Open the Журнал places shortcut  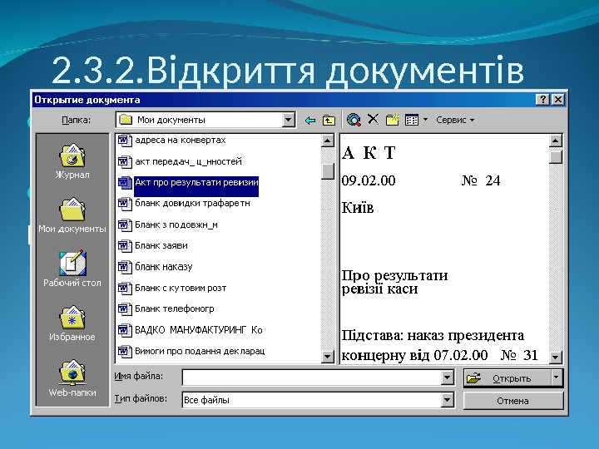[72, 161]
